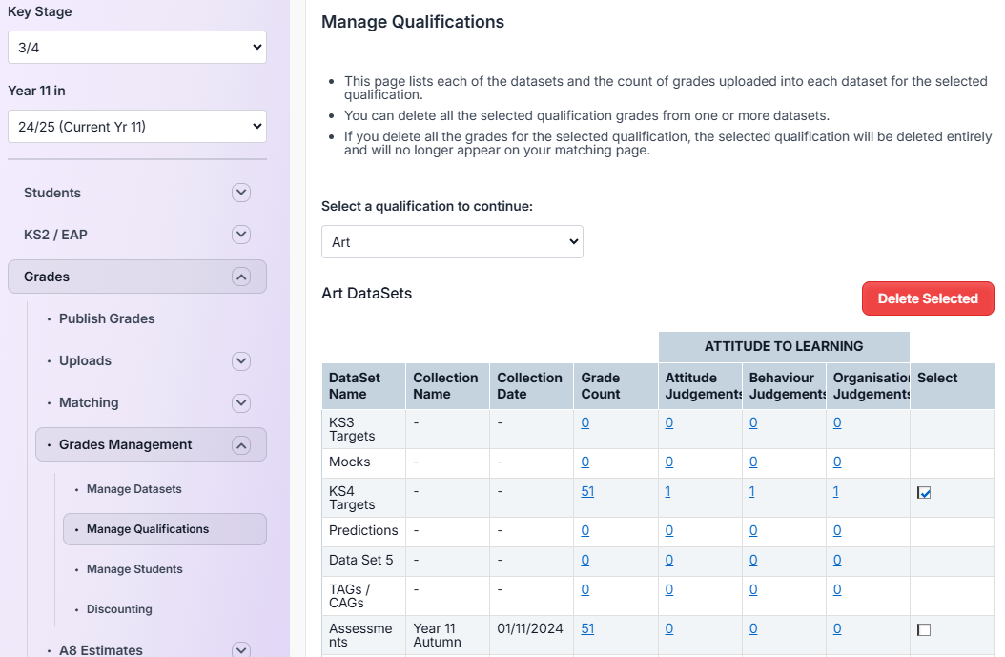Expand the Students section chevron
Viewport: 1005px width, 657px height.
241,193
